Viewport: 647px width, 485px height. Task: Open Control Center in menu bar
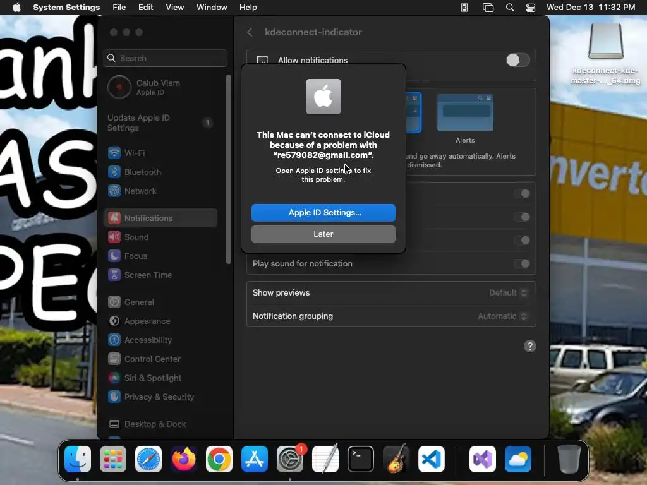click(x=531, y=8)
